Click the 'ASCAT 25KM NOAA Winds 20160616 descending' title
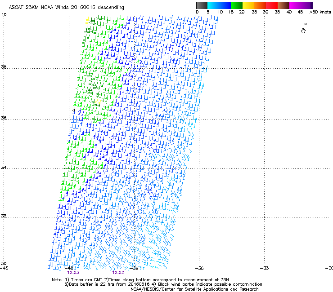 pos(66,8)
